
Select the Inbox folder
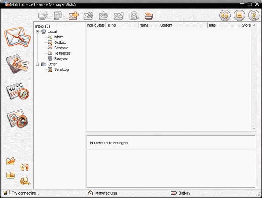59,37
